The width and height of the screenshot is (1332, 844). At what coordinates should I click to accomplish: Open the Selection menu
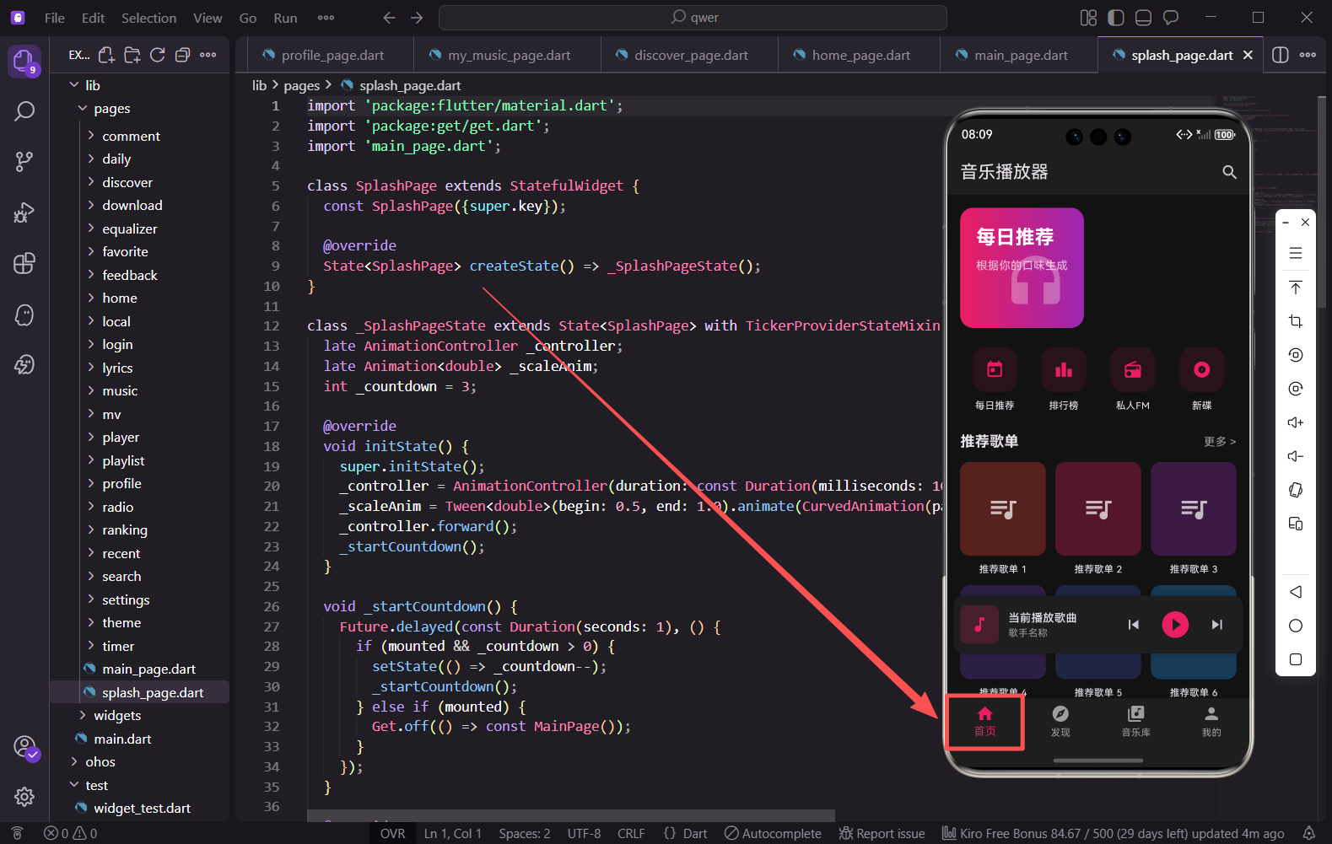click(148, 18)
